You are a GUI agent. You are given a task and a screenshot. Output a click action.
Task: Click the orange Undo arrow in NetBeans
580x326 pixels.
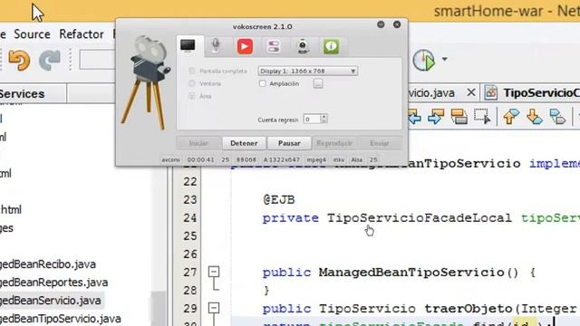pyautogui.click(x=19, y=60)
